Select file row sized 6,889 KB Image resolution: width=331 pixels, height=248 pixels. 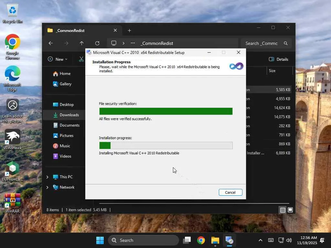pos(269,153)
